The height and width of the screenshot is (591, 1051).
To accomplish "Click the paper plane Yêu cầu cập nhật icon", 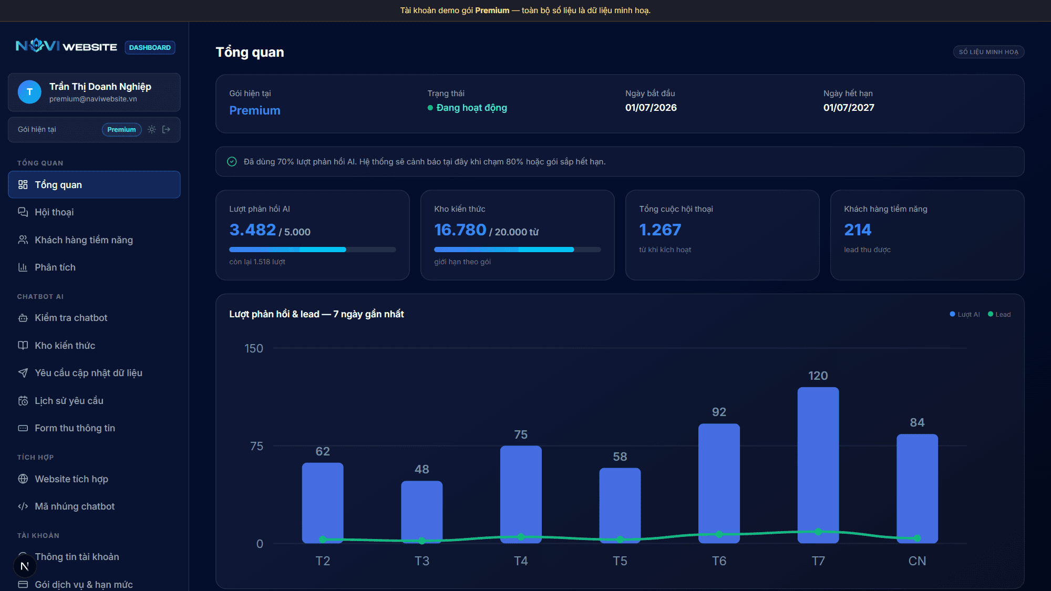I will click(23, 372).
